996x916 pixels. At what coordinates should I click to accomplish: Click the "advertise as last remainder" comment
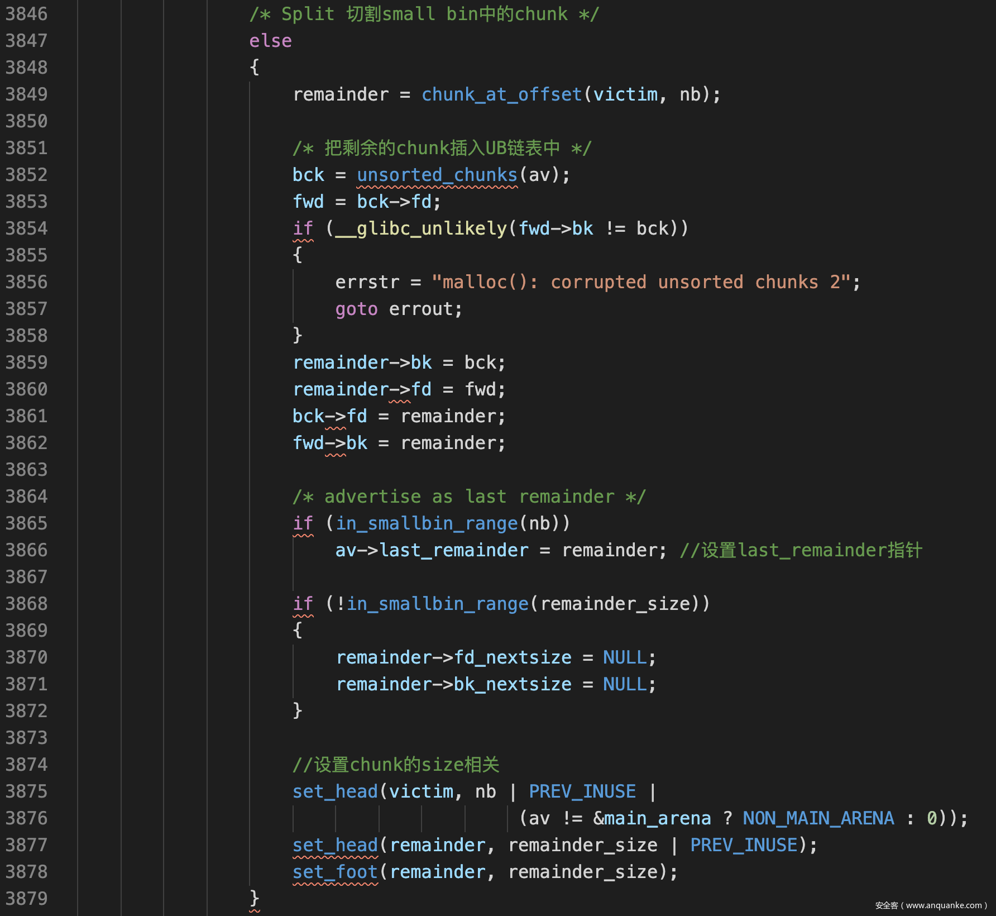pyautogui.click(x=469, y=497)
